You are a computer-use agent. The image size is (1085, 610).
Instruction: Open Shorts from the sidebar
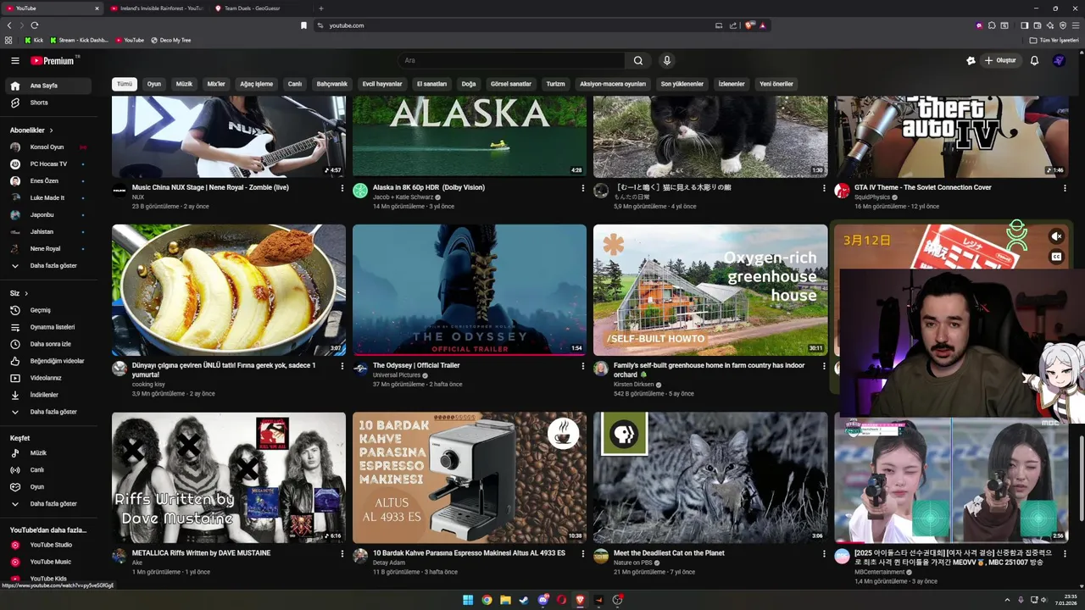50,103
